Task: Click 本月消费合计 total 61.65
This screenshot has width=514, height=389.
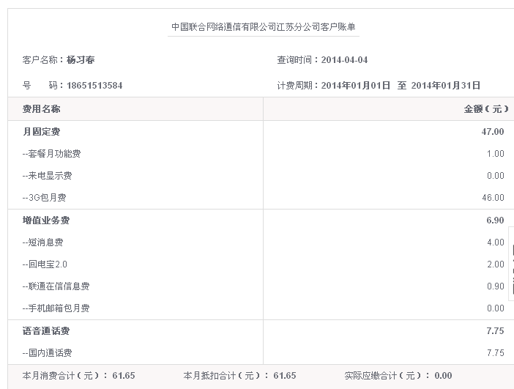Action: (124, 376)
